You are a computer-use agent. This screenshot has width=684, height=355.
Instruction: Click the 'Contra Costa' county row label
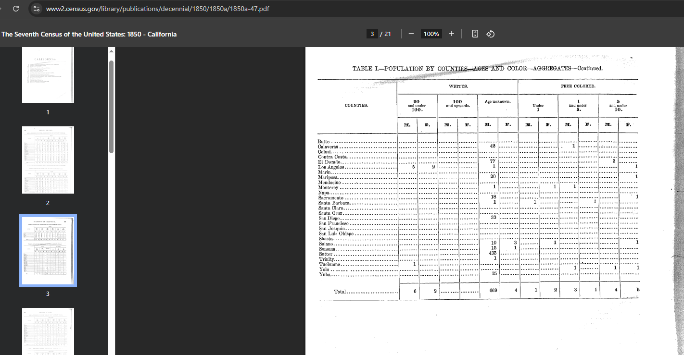coord(332,157)
